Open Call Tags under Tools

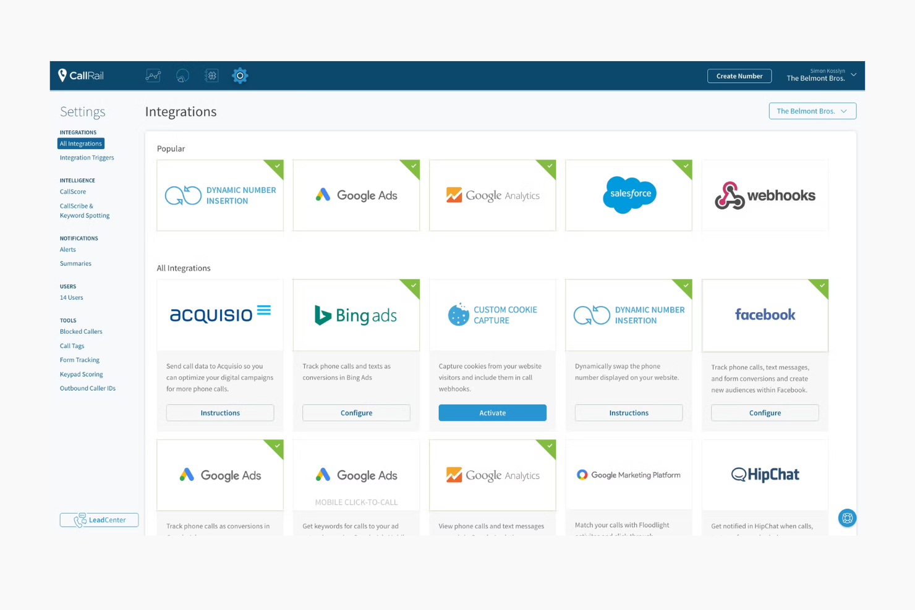pos(72,346)
